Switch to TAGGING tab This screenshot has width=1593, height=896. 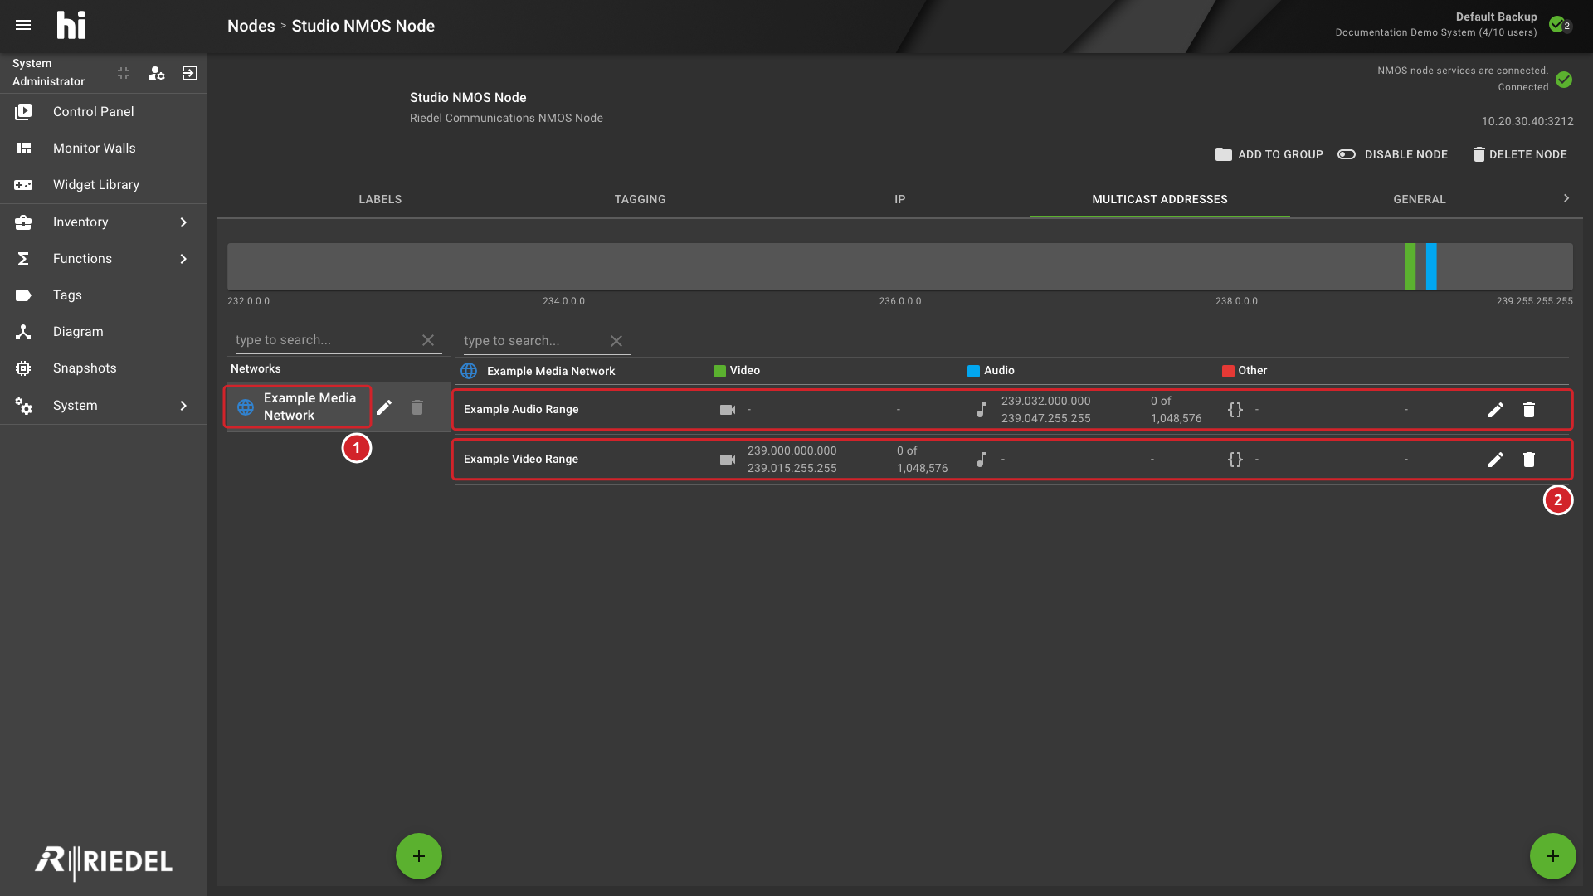pyautogui.click(x=640, y=199)
